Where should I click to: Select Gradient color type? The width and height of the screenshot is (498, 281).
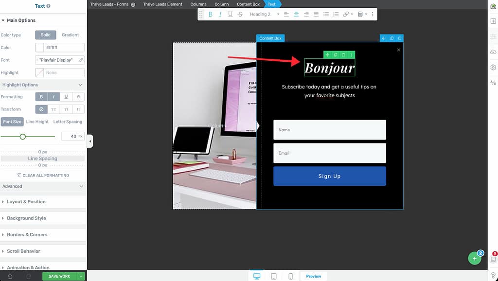tap(71, 35)
